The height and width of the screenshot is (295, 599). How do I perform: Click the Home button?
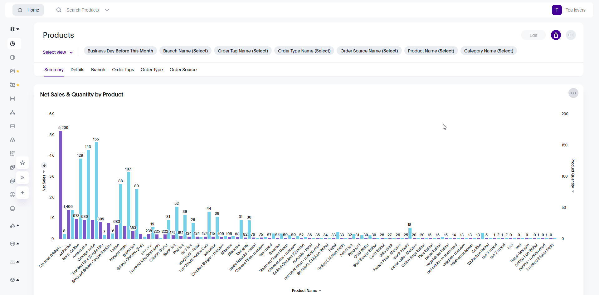(x=28, y=10)
